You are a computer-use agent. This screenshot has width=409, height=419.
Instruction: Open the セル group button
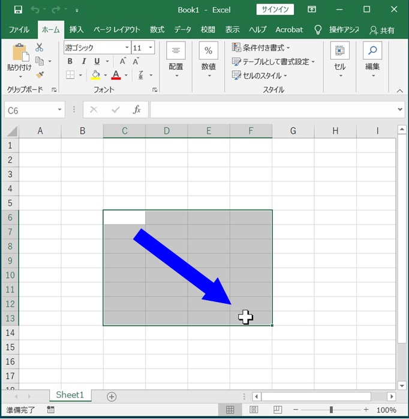click(340, 60)
